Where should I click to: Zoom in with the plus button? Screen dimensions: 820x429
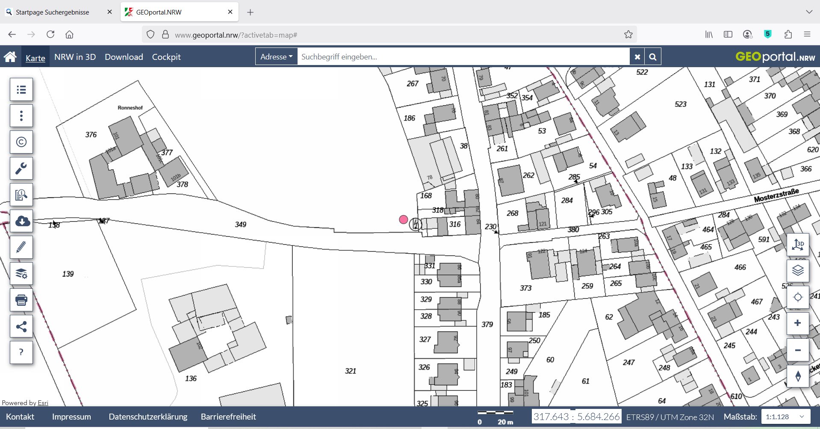click(798, 323)
